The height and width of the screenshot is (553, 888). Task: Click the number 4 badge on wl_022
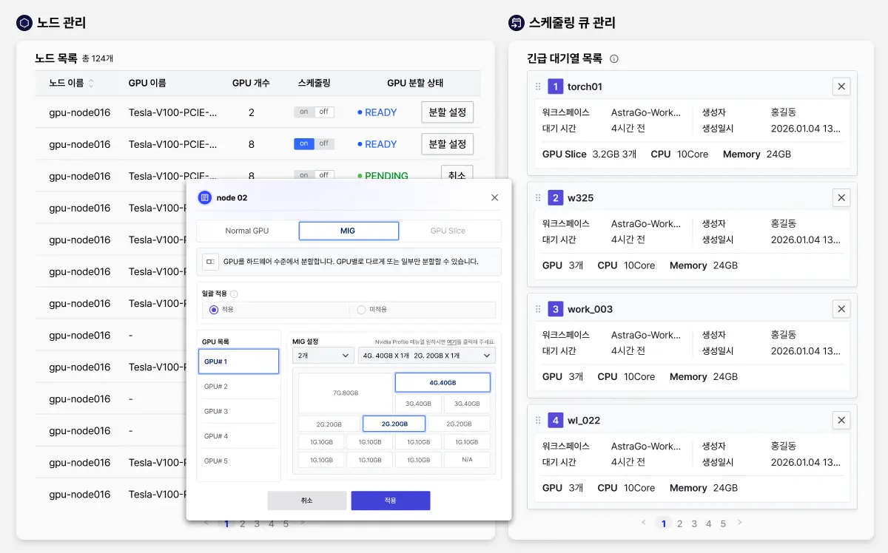pyautogui.click(x=556, y=420)
